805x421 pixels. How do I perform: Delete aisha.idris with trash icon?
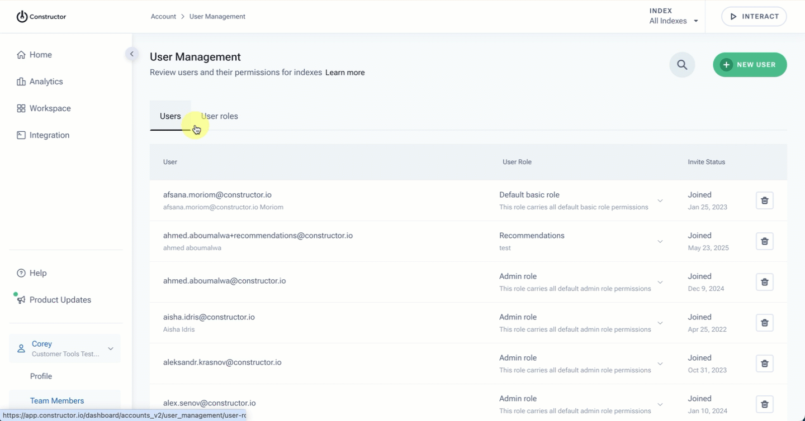click(x=765, y=323)
